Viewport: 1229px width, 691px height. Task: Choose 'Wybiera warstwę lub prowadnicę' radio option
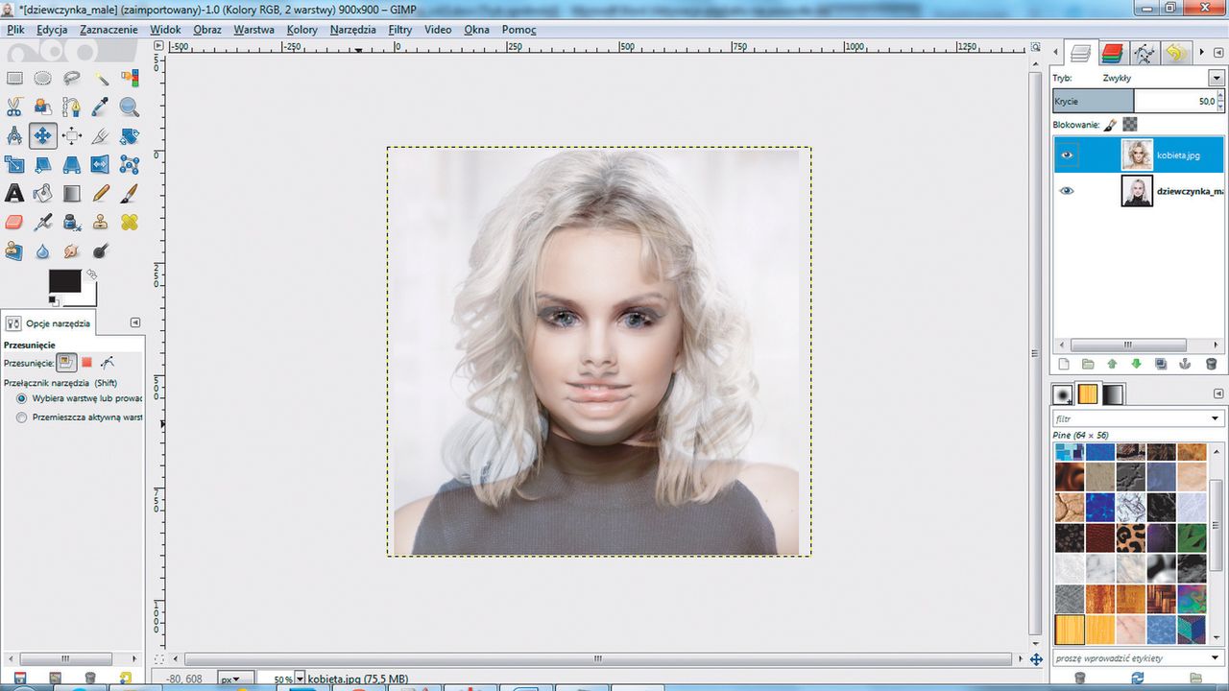point(22,397)
